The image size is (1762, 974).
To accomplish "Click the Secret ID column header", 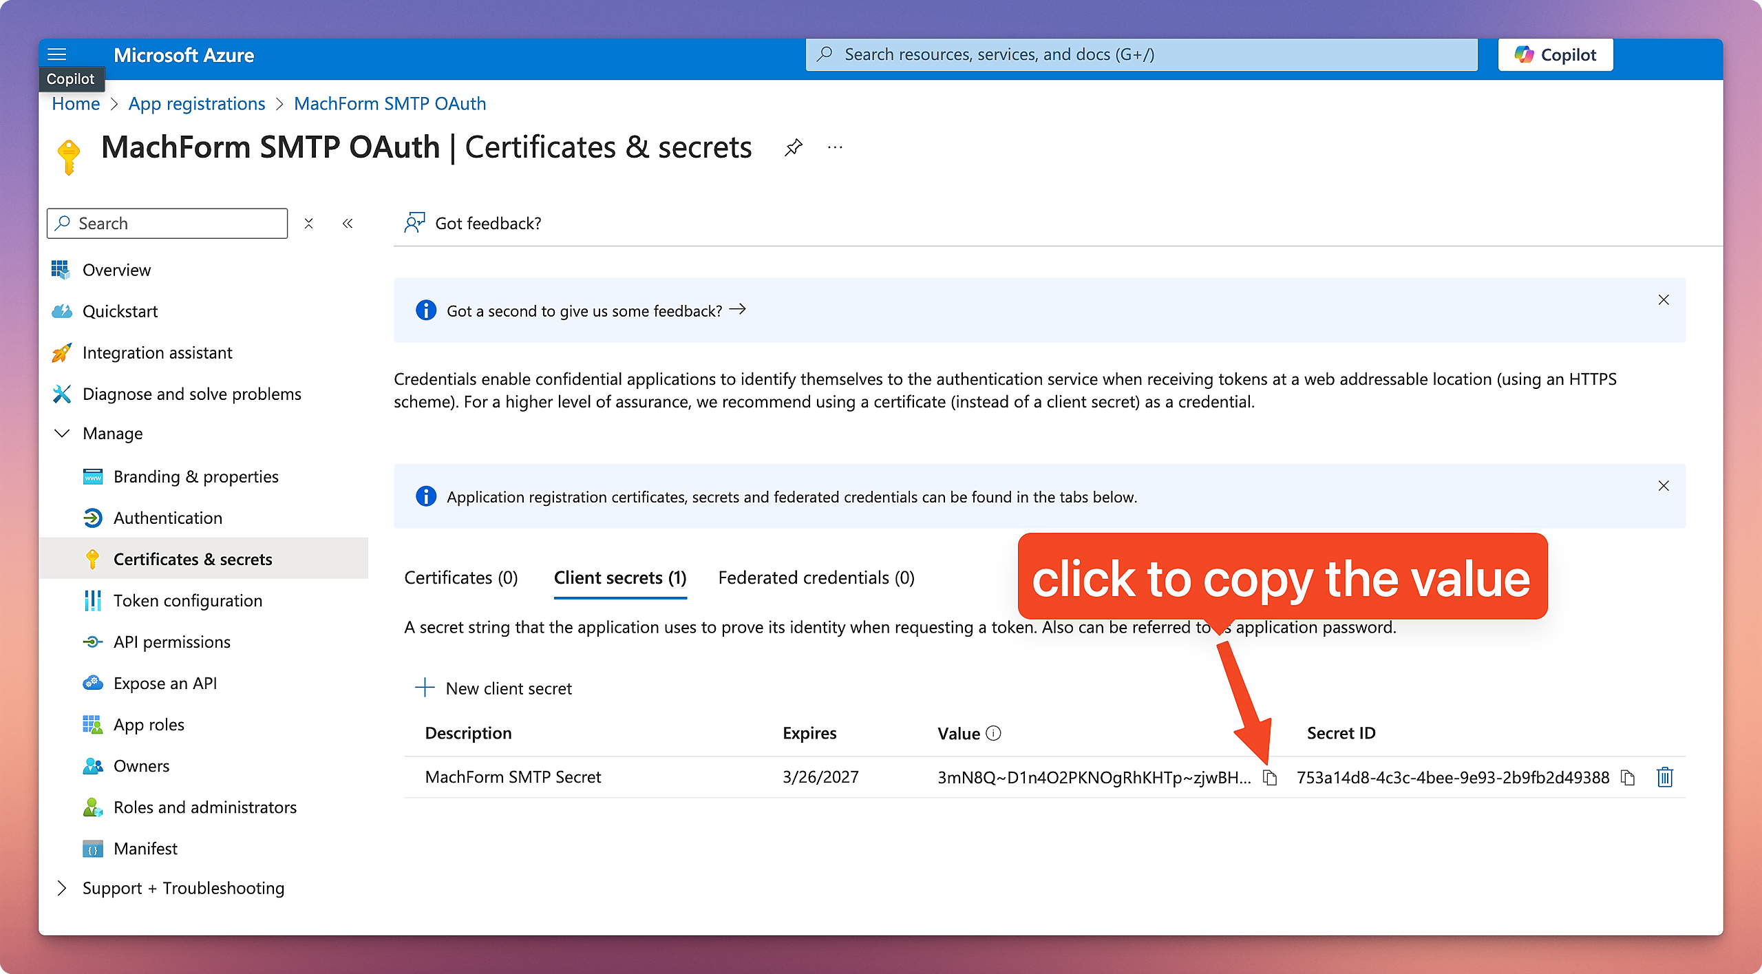I will (x=1341, y=733).
